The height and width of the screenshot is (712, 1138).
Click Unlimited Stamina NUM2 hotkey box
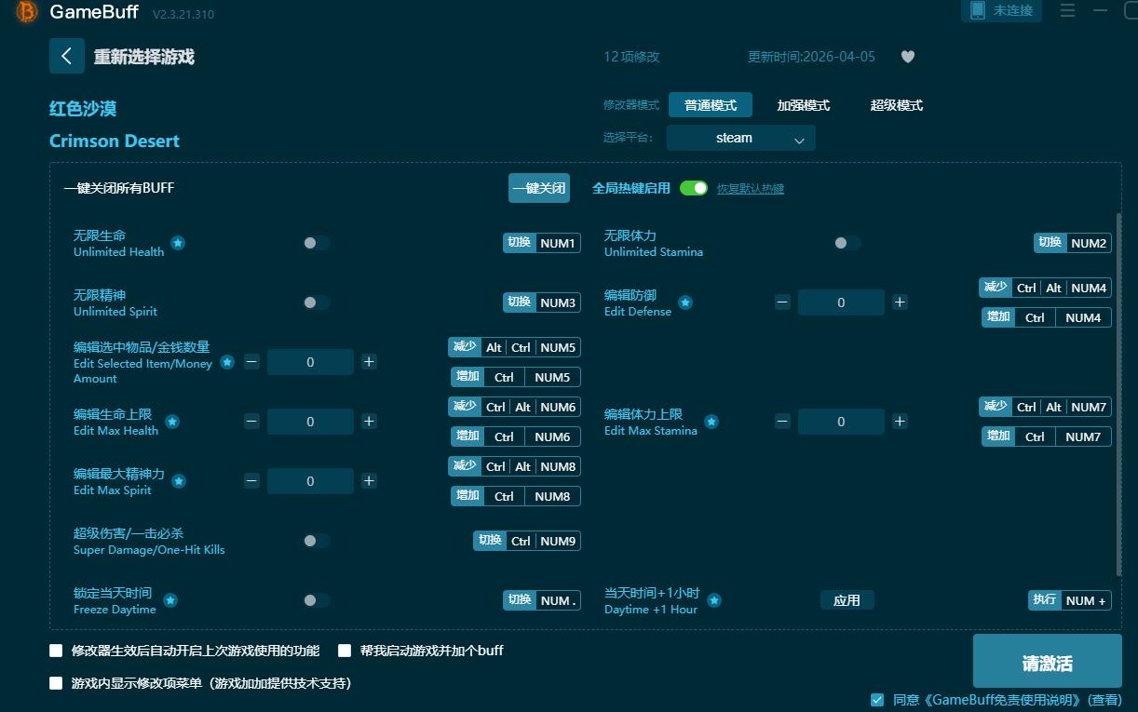(1073, 243)
